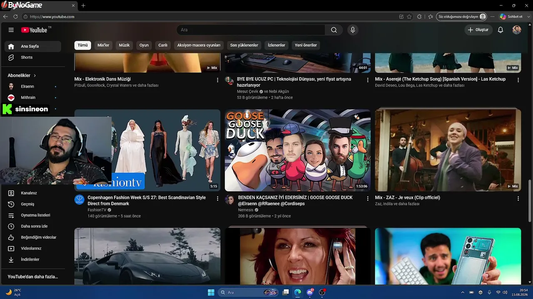Image resolution: width=533 pixels, height=299 pixels.
Task: Click the 'Oluştur' create button
Action: (478, 30)
